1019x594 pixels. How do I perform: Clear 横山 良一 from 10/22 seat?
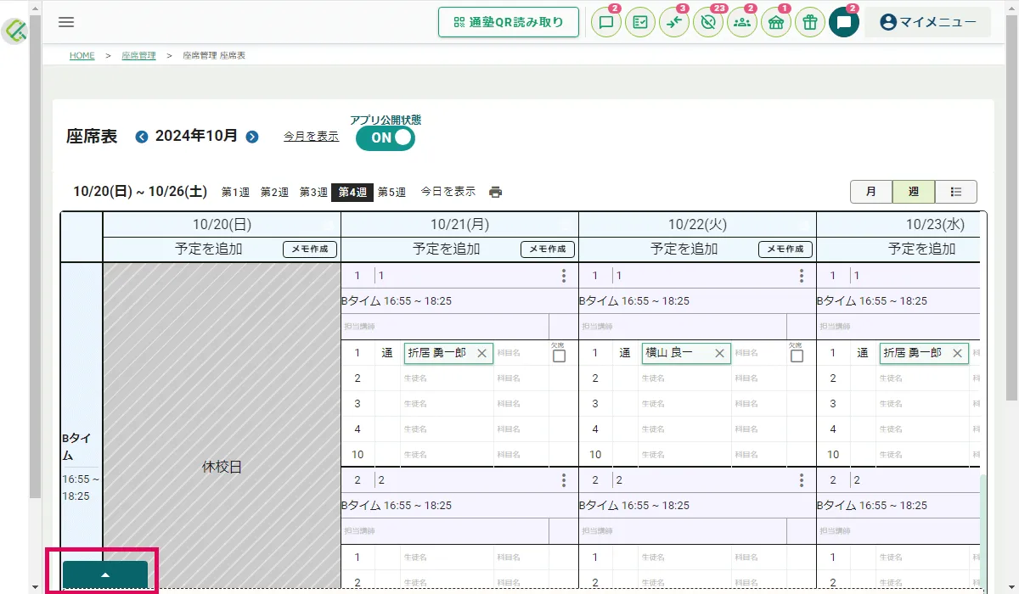719,353
